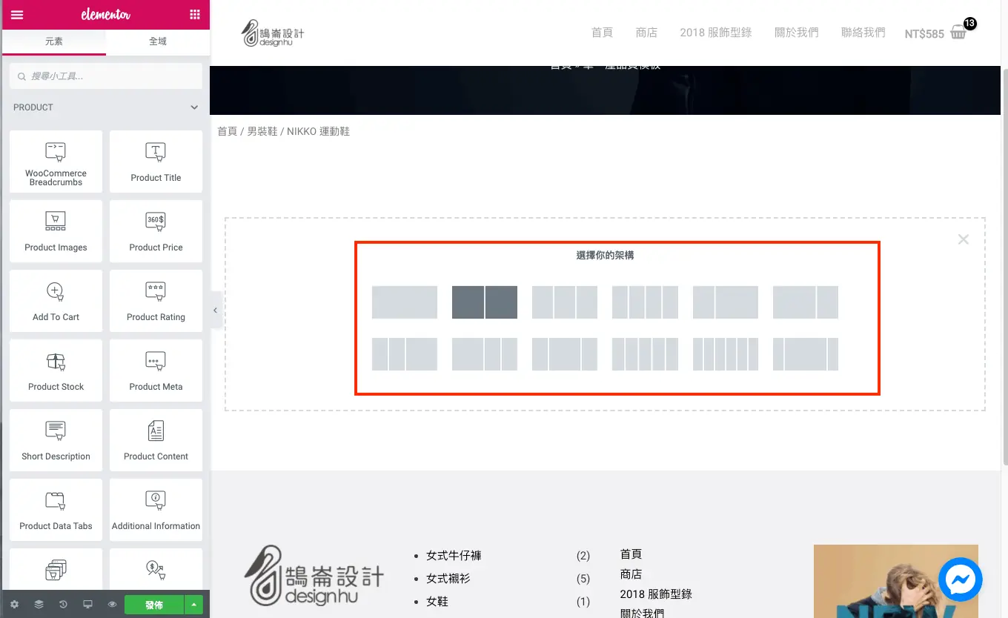This screenshot has width=1008, height=618.
Task: Click the footer promo image
Action: pyautogui.click(x=895, y=582)
